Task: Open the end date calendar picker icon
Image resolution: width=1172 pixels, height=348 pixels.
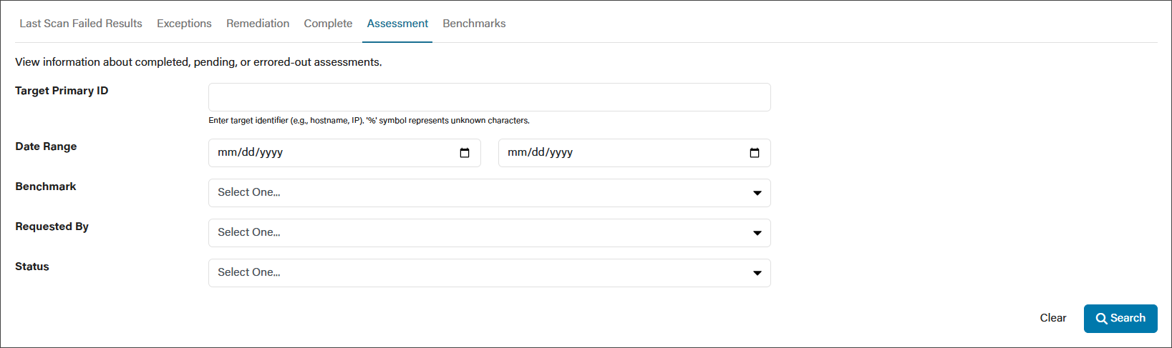Action: point(755,153)
